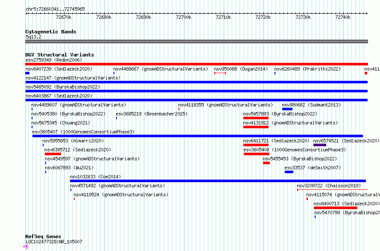The image size is (380, 251).
Task: Select nsv3208722 (Chaisson2019) variant
Action: click(x=329, y=186)
